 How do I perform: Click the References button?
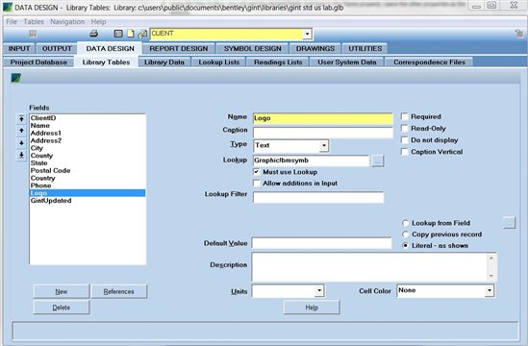119,291
